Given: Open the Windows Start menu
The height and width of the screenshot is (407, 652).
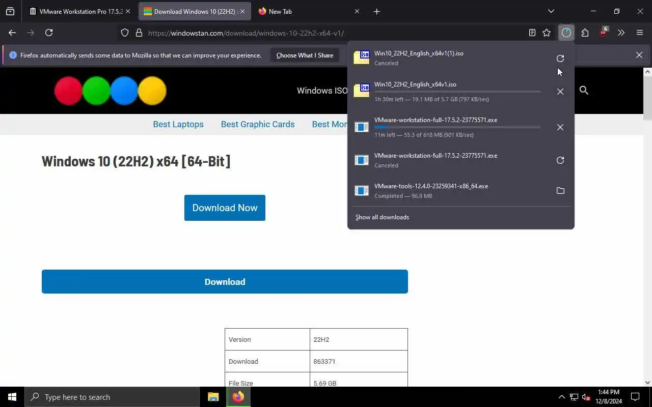Looking at the screenshot, I should coord(12,397).
